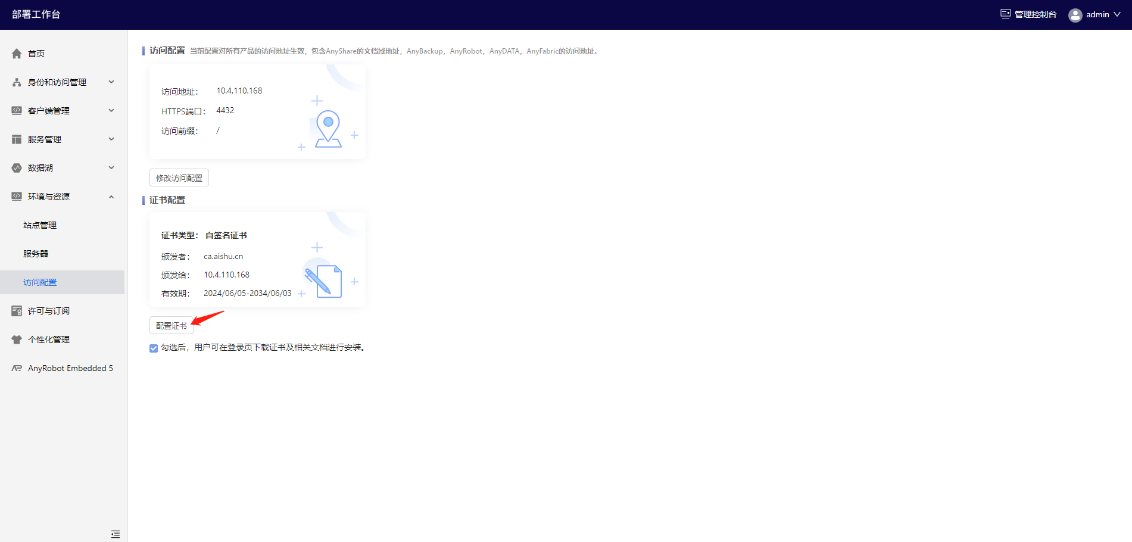Click the validity 2024/06/05-2034/06/03 text

[248, 293]
